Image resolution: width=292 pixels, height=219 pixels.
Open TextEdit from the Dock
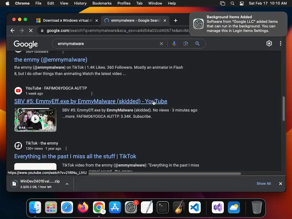[147, 207]
